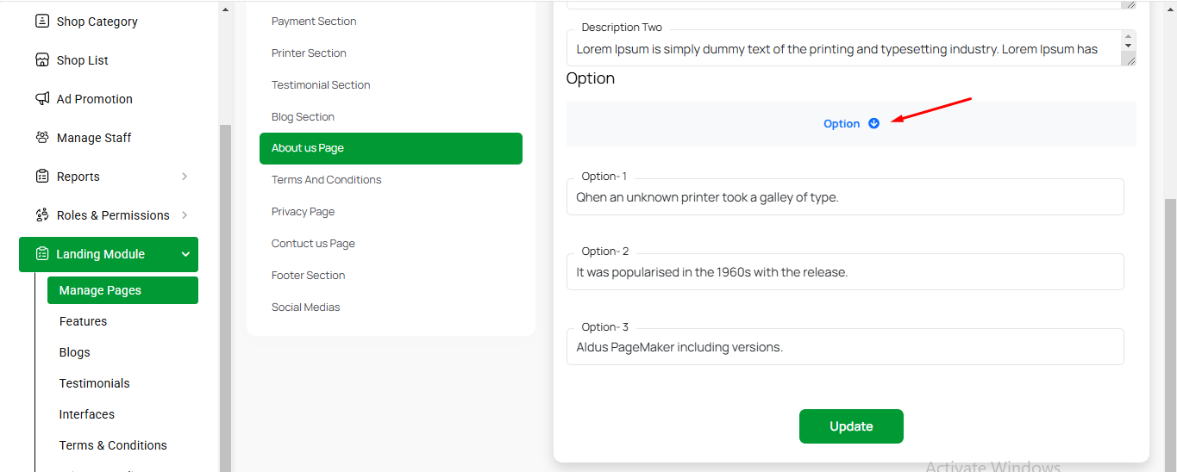Expand Roles & Permissions chevron
Viewport: 1177px width, 472px height.
(x=185, y=215)
